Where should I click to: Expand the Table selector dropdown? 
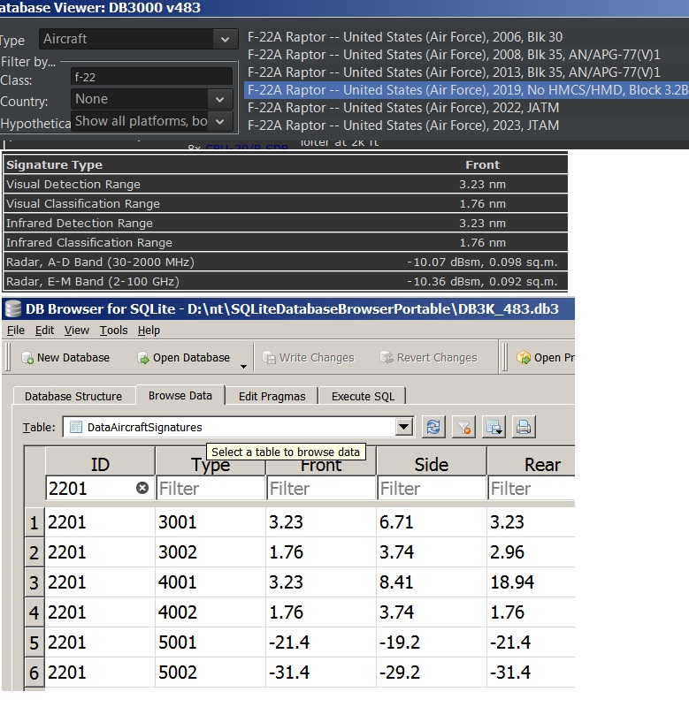coord(404,427)
